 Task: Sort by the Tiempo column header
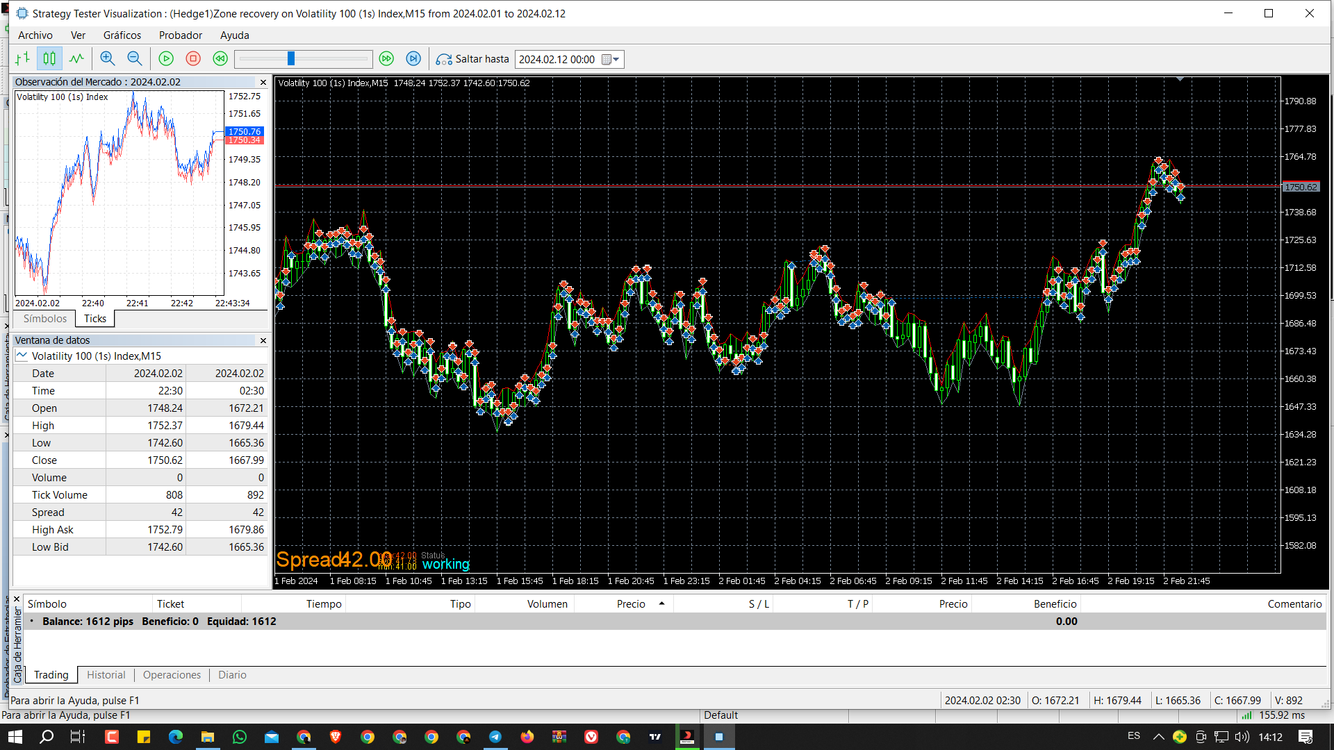coord(293,604)
